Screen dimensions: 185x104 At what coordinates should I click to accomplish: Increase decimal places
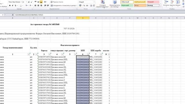pyautogui.click(x=91, y=5)
